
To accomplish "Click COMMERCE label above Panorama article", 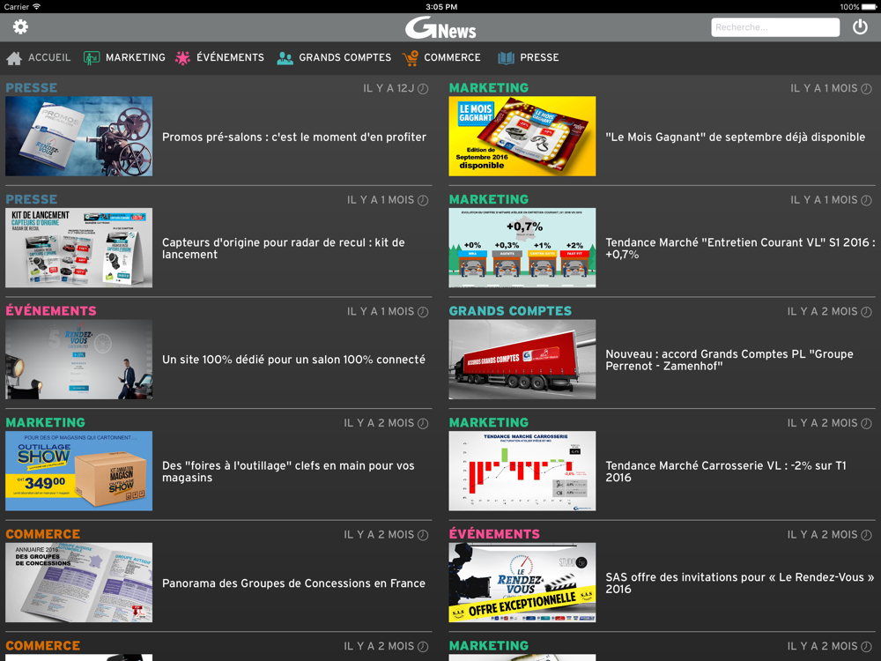I will point(42,534).
